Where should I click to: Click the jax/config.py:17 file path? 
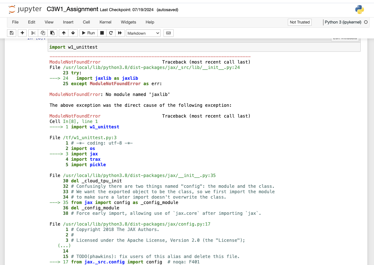pyautogui.click(x=137, y=224)
